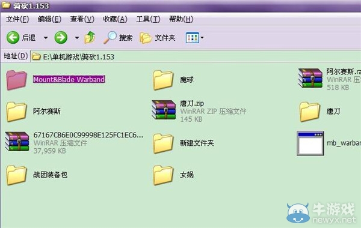The width and height of the screenshot is (361, 228).
Task: Select the 唐刀 folder icon
Action: [x=310, y=112]
